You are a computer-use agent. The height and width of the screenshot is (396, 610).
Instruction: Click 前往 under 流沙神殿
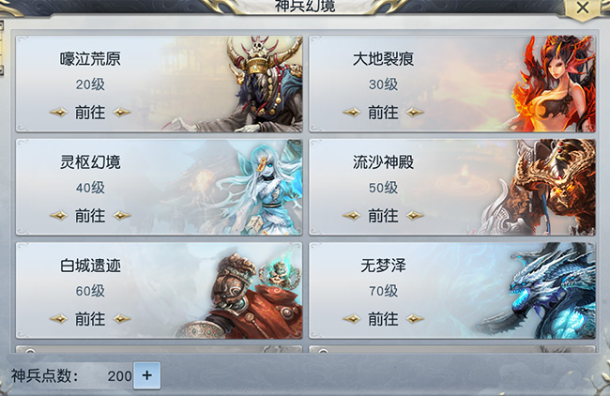click(383, 216)
